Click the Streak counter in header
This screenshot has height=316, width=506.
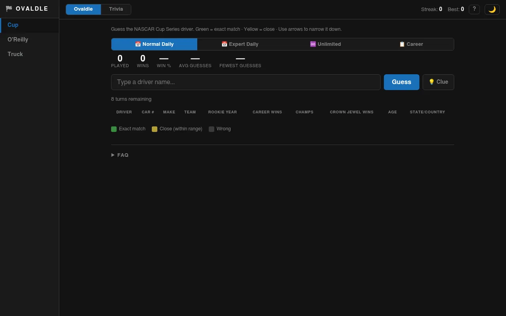[x=432, y=9]
